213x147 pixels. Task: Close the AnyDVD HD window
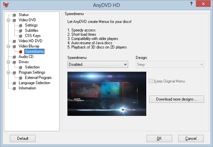click(203, 4)
